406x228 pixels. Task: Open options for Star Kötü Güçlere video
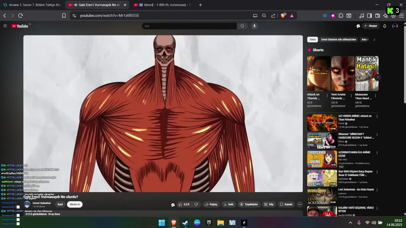[377, 172]
